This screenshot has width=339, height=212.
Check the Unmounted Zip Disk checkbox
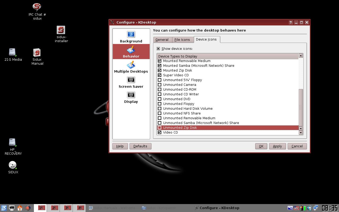pyautogui.click(x=159, y=128)
